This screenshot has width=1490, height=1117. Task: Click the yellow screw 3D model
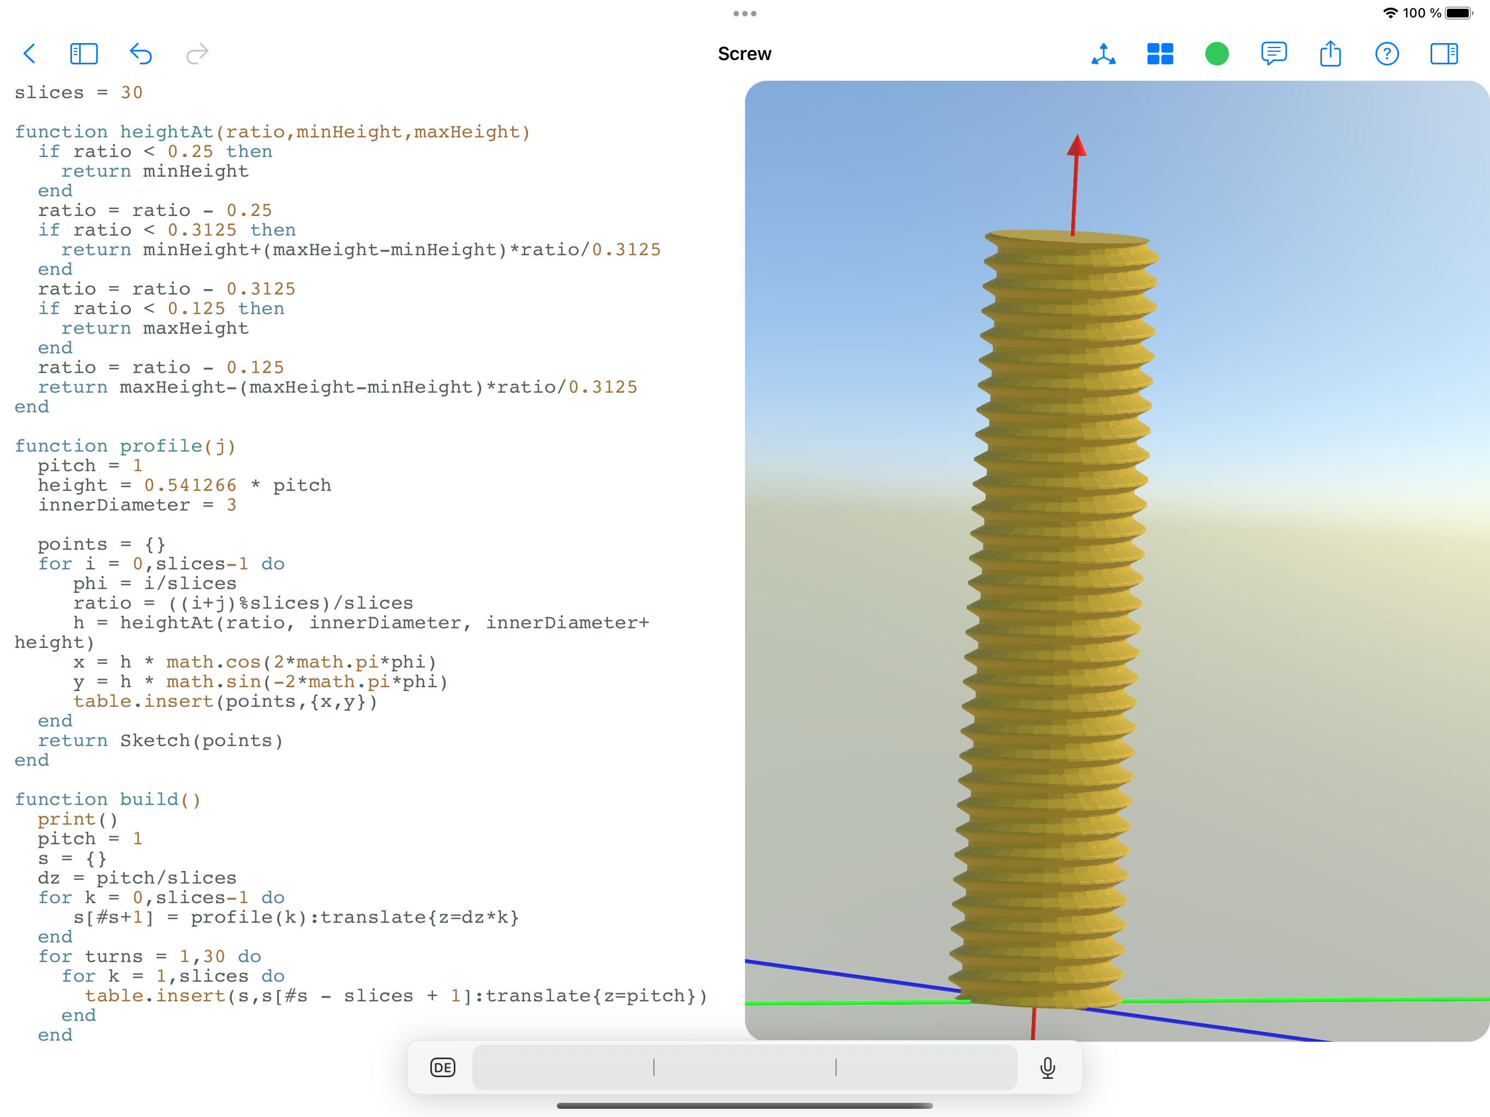tap(1054, 606)
